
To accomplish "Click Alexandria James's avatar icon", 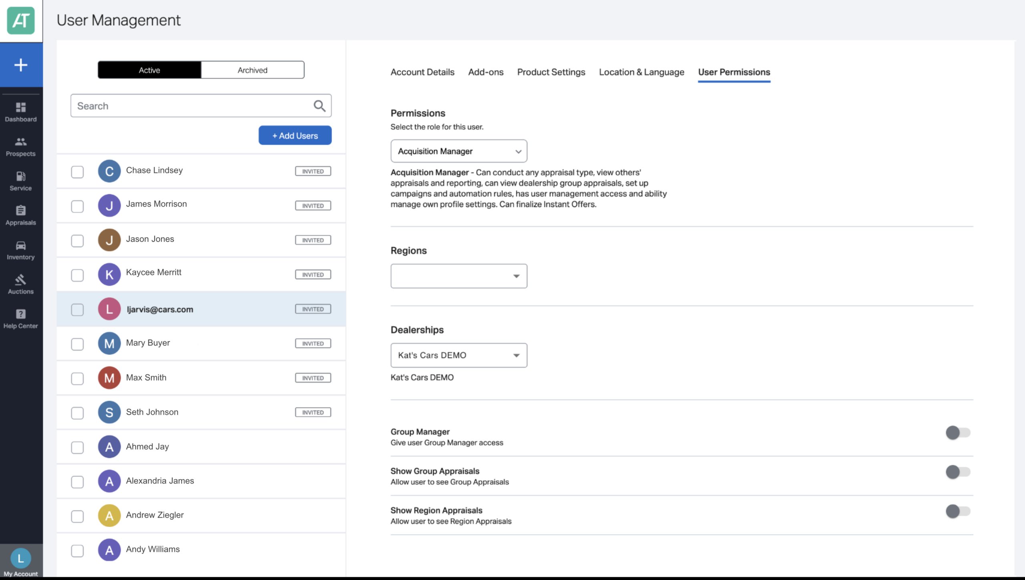I will click(109, 481).
